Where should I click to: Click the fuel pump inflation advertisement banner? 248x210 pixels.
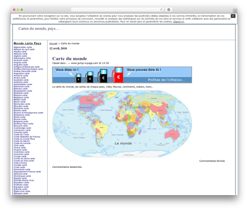[x=122, y=75]
